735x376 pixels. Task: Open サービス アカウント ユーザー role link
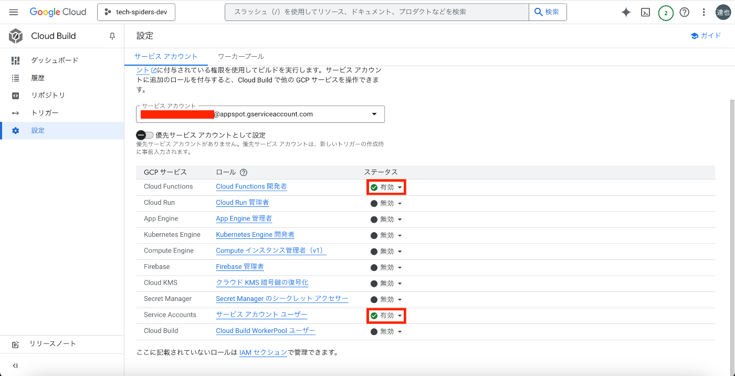coord(261,315)
